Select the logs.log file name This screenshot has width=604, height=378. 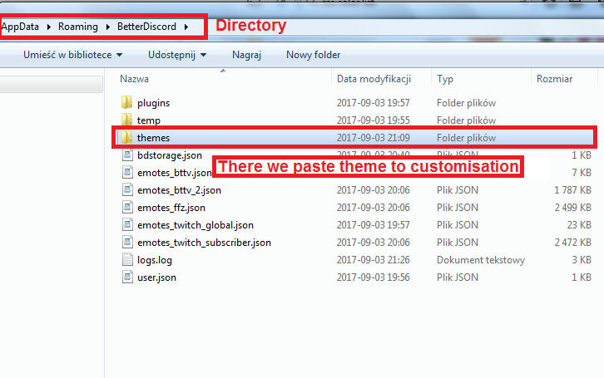point(155,260)
